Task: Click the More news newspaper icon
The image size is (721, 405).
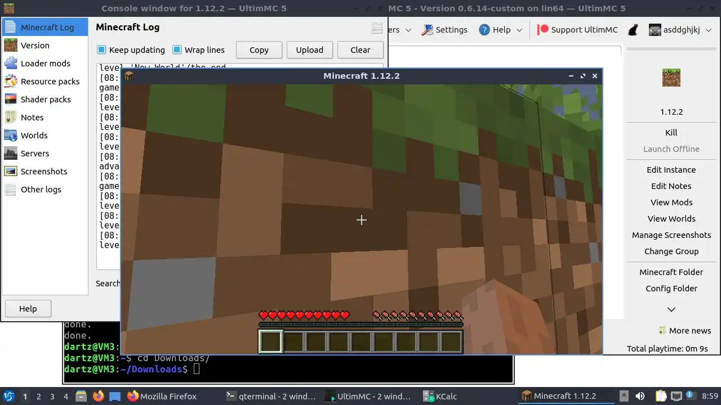Action: click(663, 331)
